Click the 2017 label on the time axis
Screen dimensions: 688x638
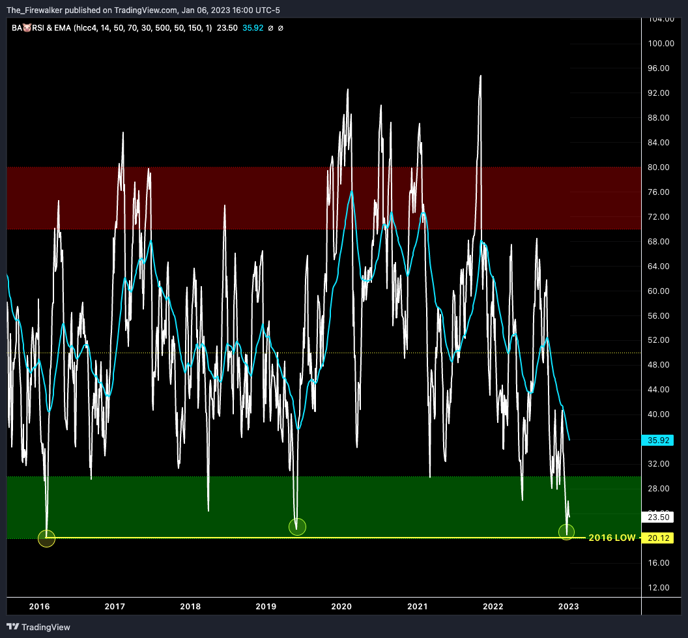point(115,607)
